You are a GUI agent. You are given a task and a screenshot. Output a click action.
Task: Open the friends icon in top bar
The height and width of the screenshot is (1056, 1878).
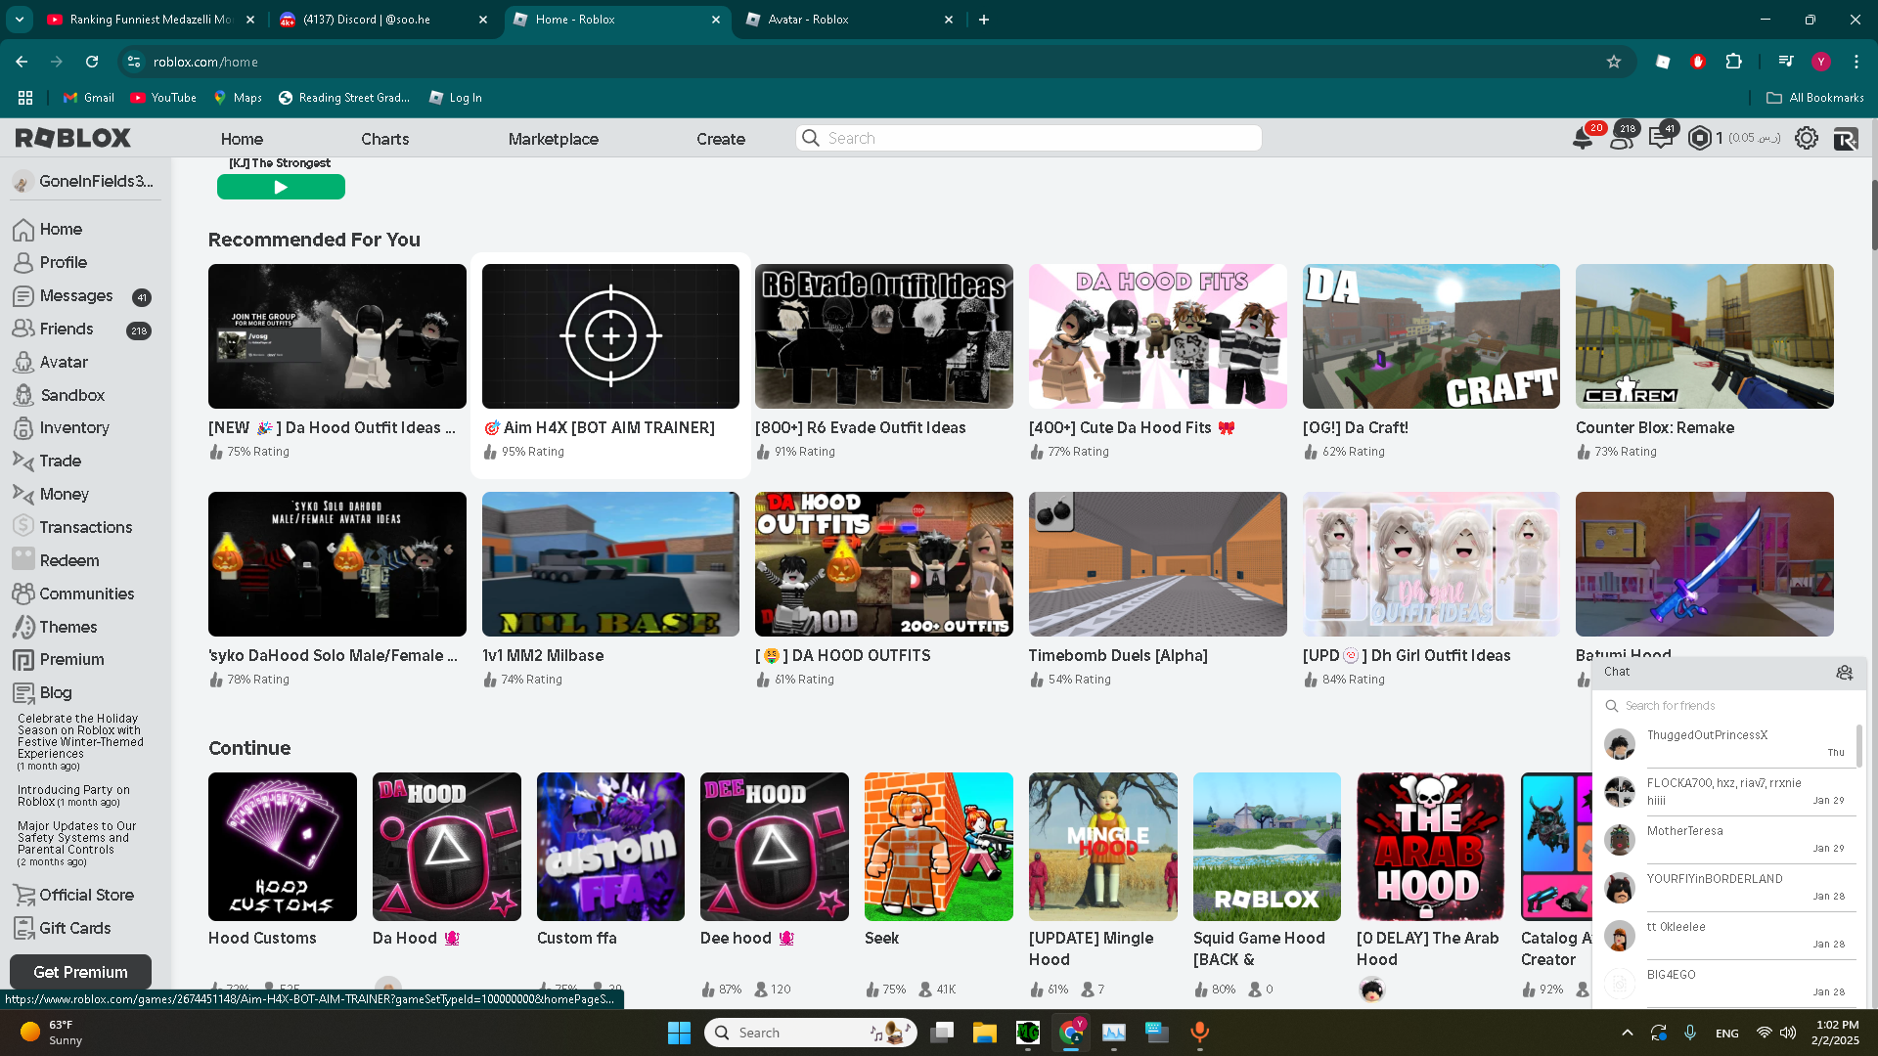(1621, 138)
